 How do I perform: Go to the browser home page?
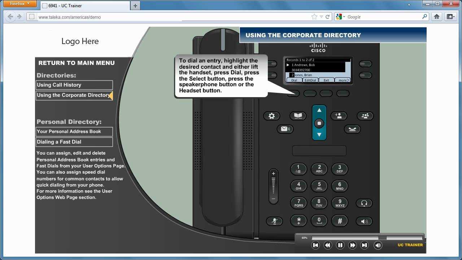[x=437, y=17]
